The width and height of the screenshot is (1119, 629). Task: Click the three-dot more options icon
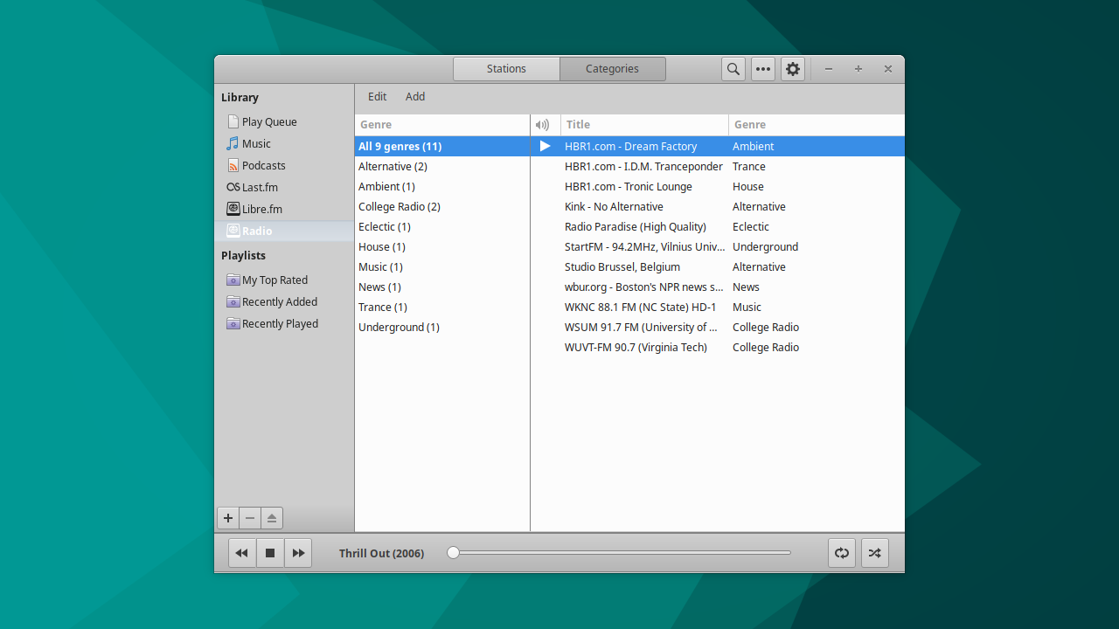click(762, 69)
